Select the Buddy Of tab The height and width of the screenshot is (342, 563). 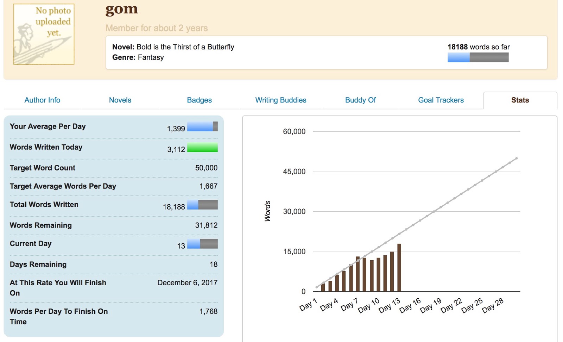(x=360, y=100)
